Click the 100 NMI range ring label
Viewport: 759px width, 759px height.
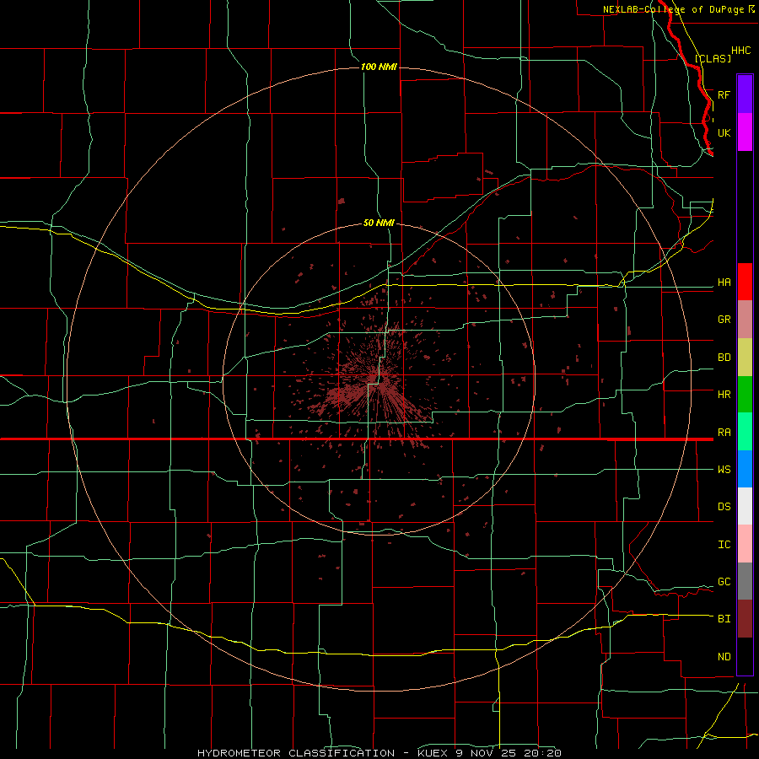click(379, 67)
